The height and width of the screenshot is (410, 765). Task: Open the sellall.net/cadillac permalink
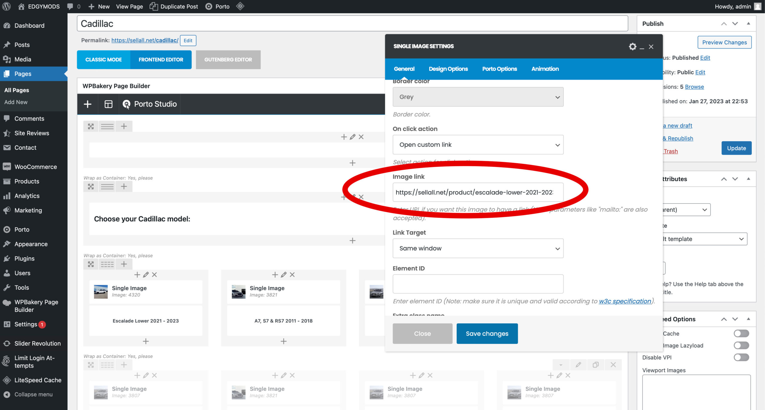point(145,40)
